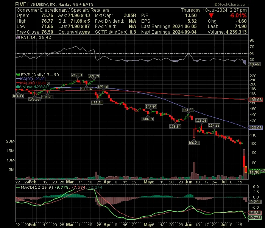Image resolution: width=265 pixels, height=228 pixels.
Task: Click the Fwd Dividend N/A value
Action: coord(132,21)
